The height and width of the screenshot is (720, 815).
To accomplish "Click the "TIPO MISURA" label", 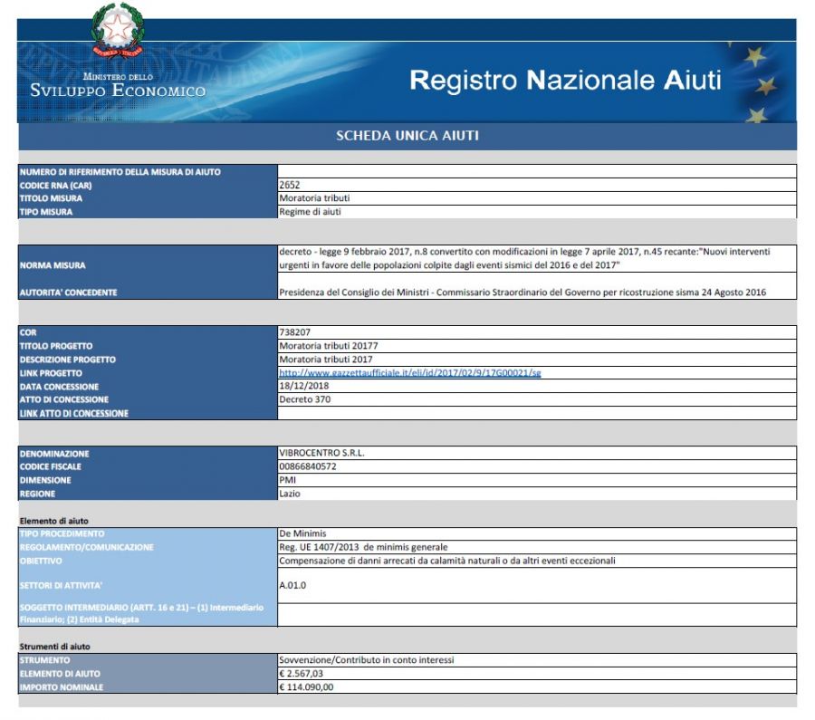I will pyautogui.click(x=46, y=212).
